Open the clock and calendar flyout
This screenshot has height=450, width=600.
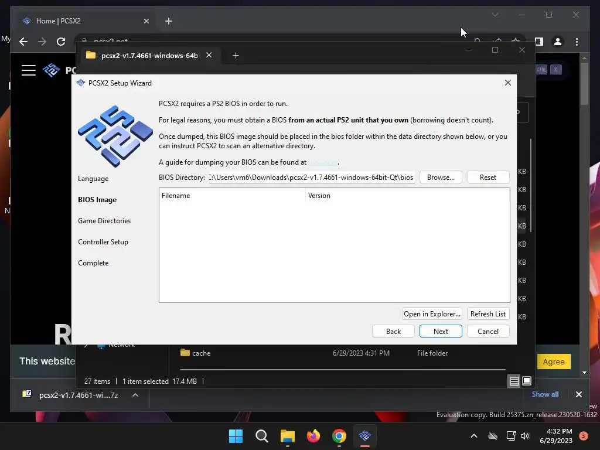coord(556,436)
